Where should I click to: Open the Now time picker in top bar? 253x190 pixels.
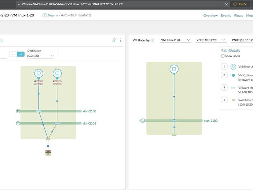pos(240,4)
